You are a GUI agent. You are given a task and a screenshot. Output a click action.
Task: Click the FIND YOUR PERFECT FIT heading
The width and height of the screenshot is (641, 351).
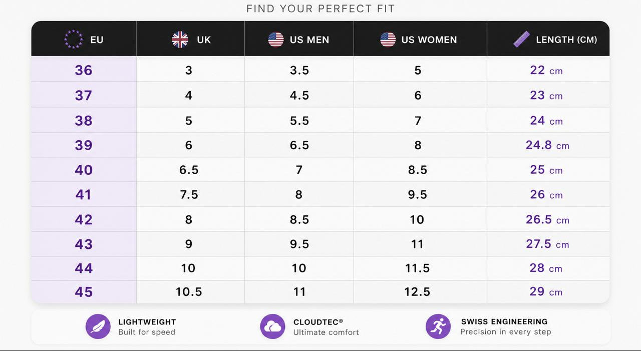[x=320, y=9]
